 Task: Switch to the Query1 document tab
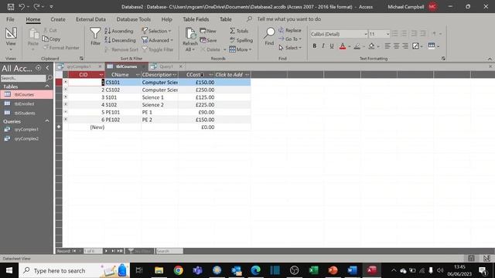pyautogui.click(x=166, y=66)
